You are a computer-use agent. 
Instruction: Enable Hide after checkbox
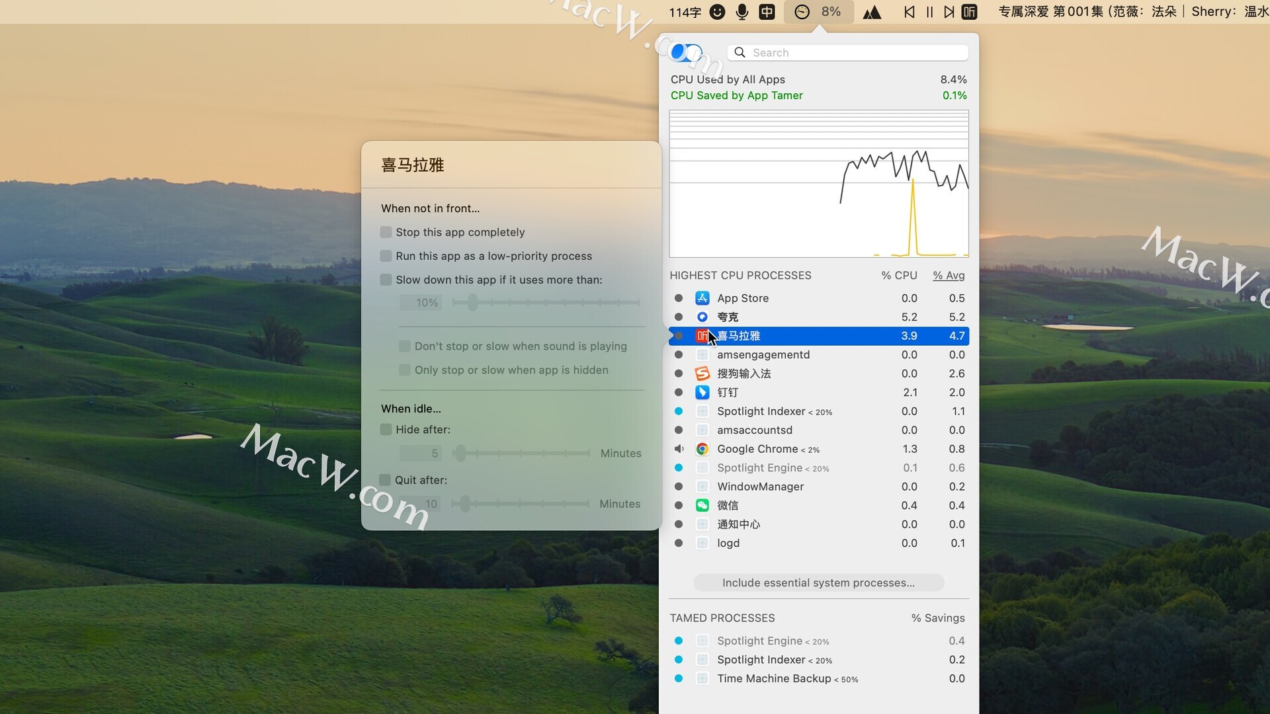tap(386, 430)
